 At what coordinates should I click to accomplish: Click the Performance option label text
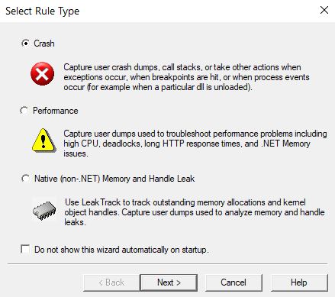click(56, 111)
